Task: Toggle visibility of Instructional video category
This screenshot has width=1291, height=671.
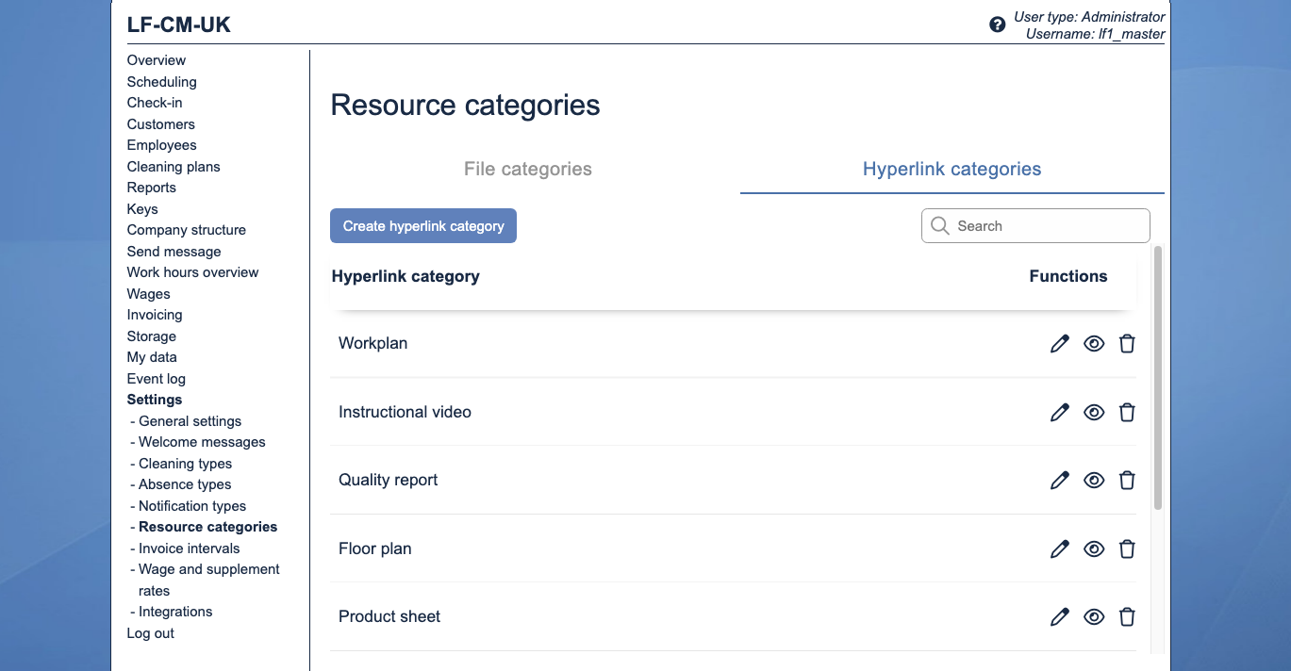Action: [1094, 412]
